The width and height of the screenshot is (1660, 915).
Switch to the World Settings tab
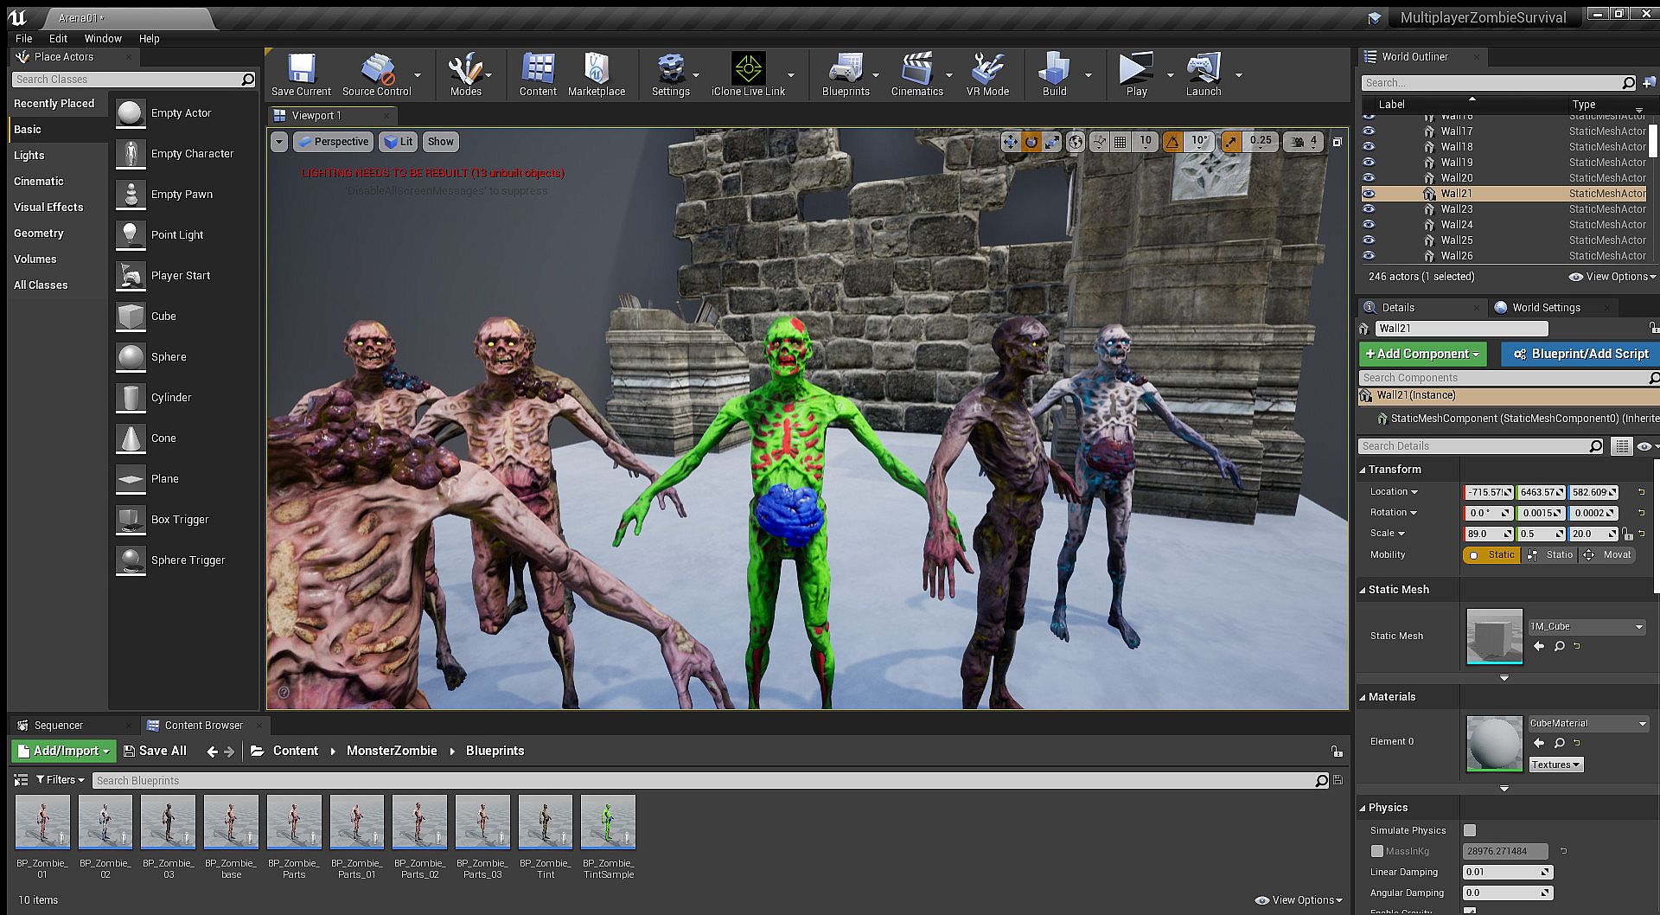coord(1546,307)
